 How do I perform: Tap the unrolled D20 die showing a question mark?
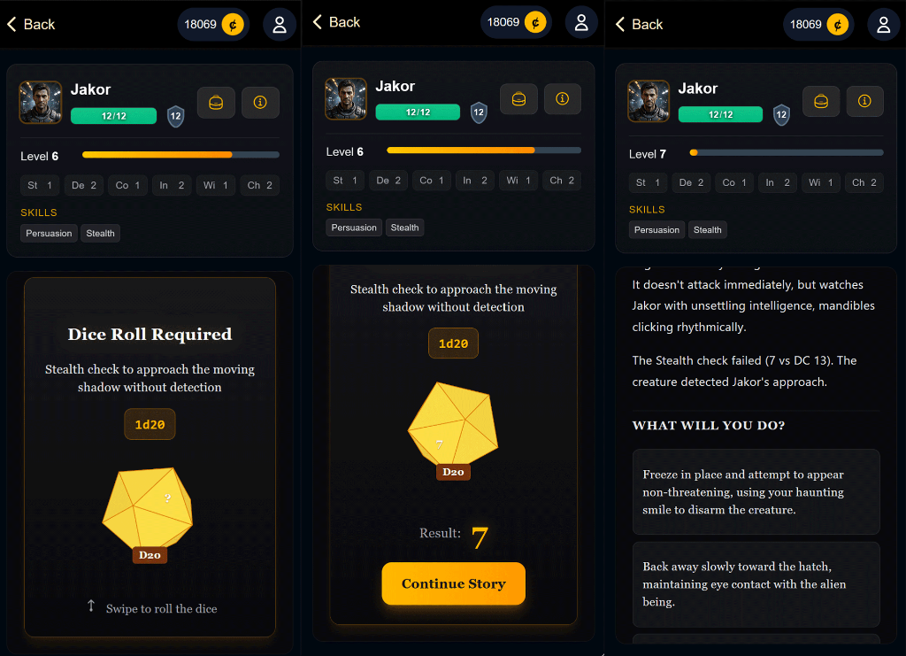(148, 509)
